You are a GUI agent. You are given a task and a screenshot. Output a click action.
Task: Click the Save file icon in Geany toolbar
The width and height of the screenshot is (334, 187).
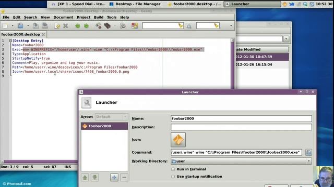[35, 25]
